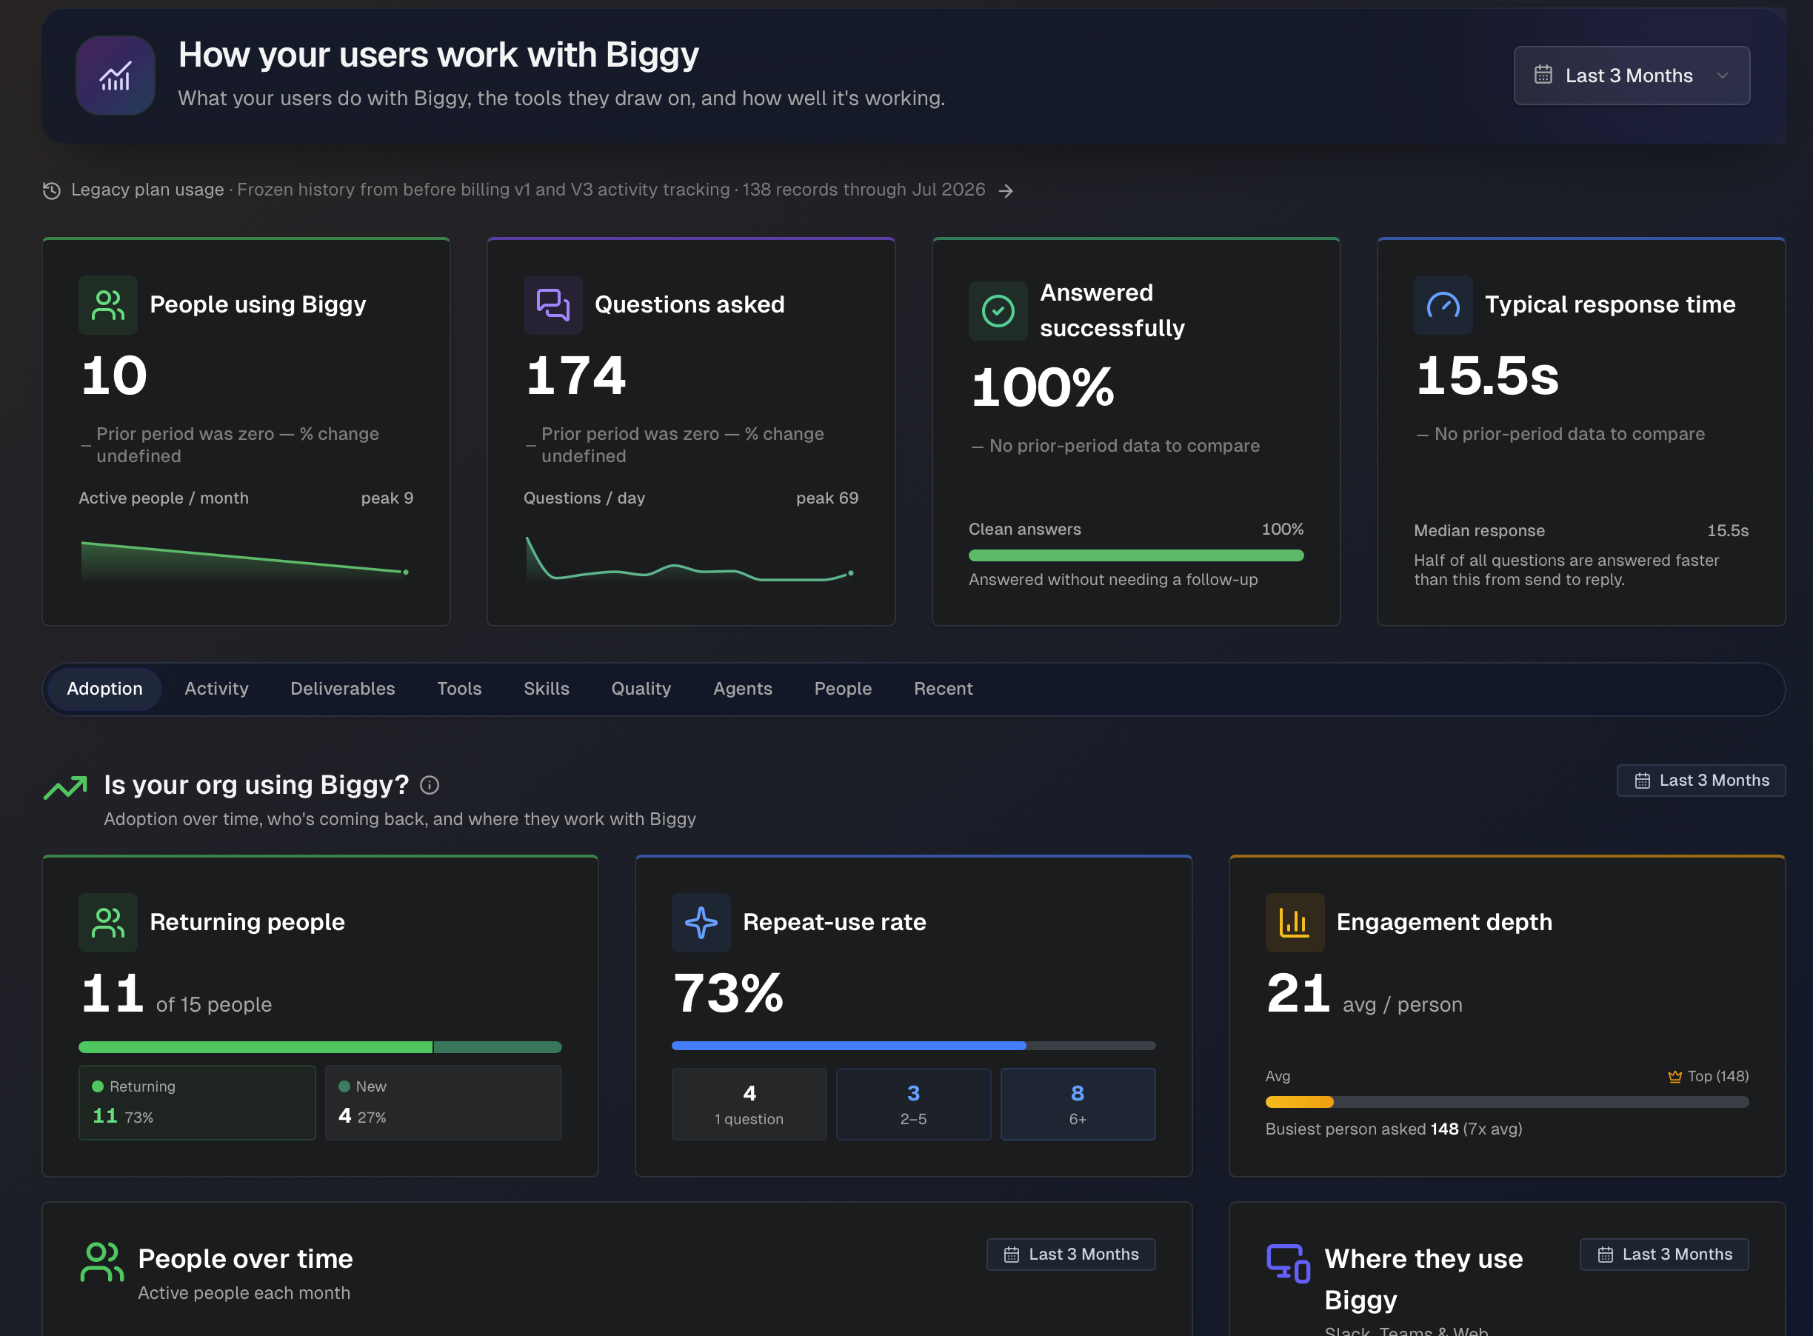Click the calendar icon in header date selector
1813x1336 pixels.
(1543, 76)
